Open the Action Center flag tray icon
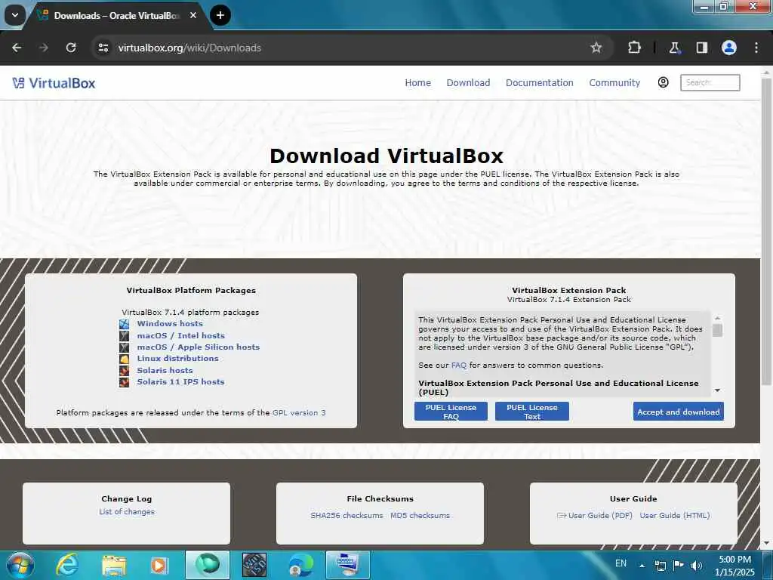Screen dimensions: 773x580 pyautogui.click(x=679, y=565)
